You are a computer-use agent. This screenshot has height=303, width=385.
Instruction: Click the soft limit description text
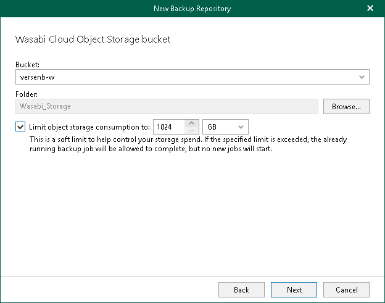pos(188,144)
